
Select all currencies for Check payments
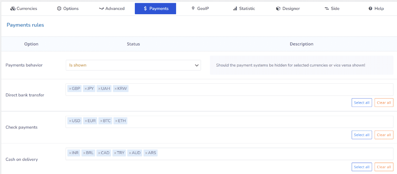[362, 135]
